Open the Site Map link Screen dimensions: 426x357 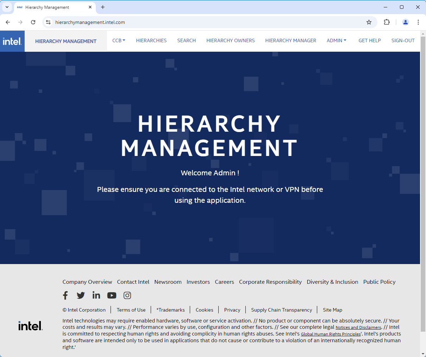click(333, 310)
